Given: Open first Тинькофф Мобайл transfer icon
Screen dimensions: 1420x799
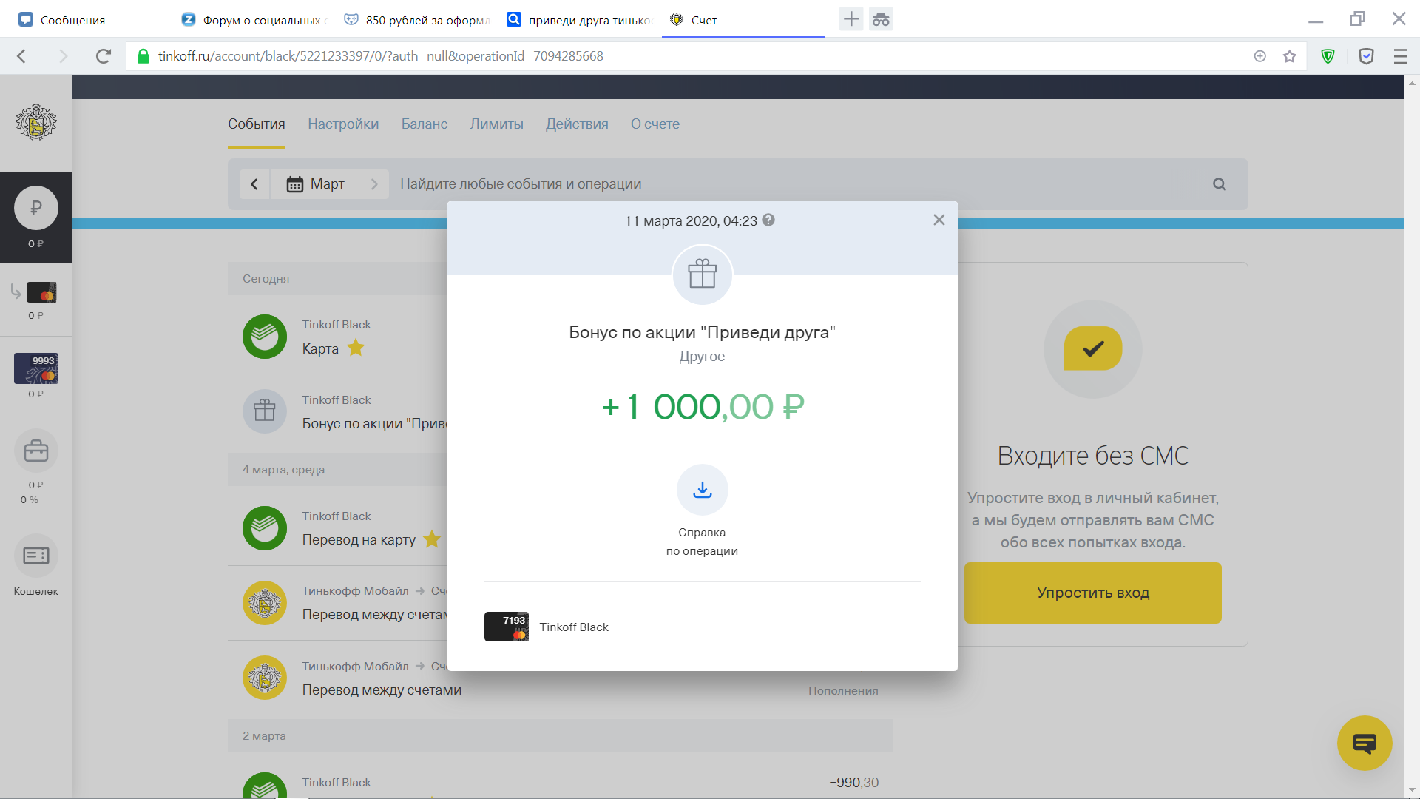Looking at the screenshot, I should pyautogui.click(x=265, y=603).
